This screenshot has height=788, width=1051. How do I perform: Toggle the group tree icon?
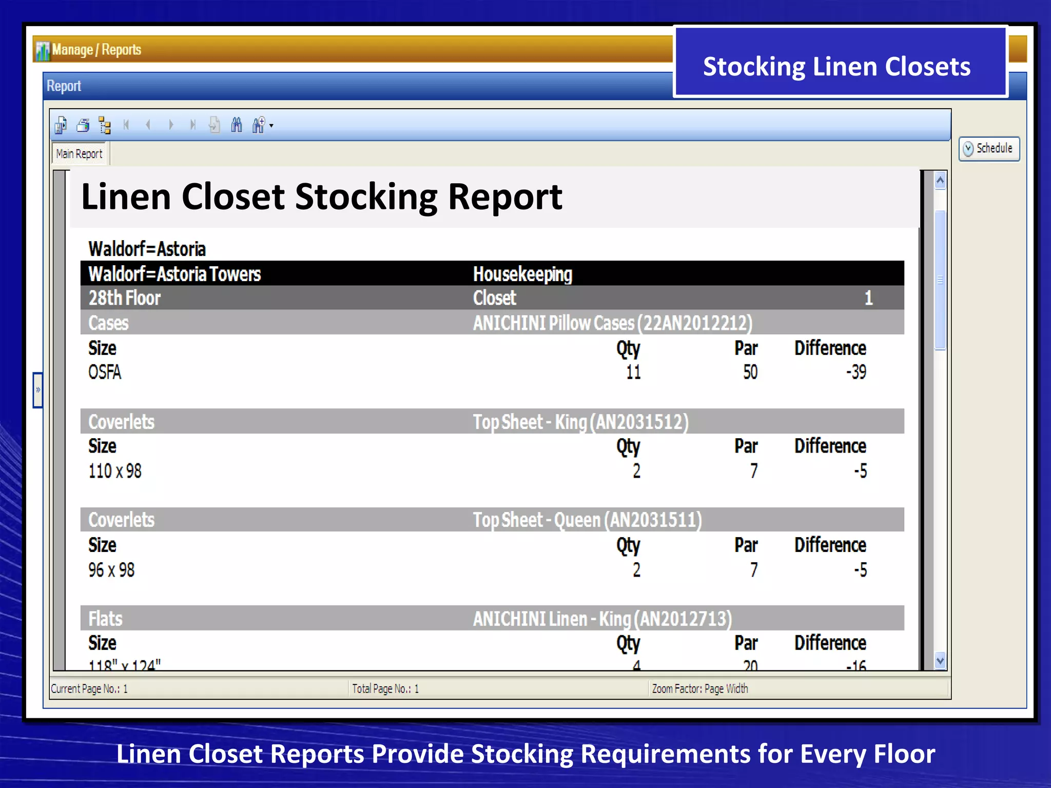coord(105,125)
